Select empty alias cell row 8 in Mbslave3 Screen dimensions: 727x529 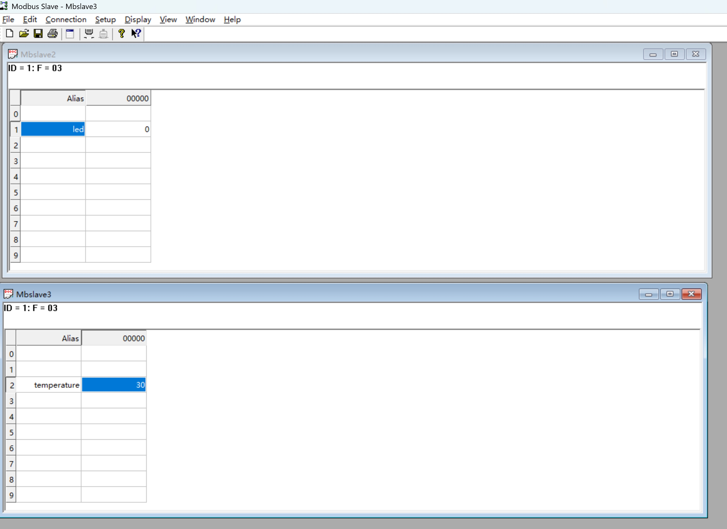[x=49, y=479]
